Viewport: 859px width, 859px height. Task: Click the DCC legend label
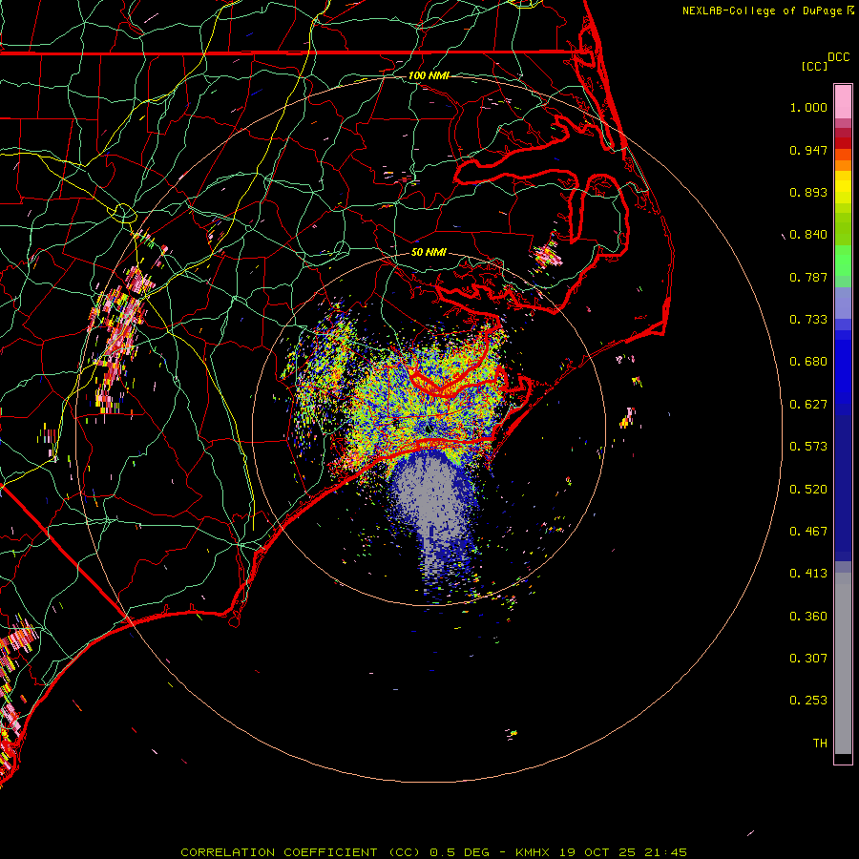coord(838,57)
